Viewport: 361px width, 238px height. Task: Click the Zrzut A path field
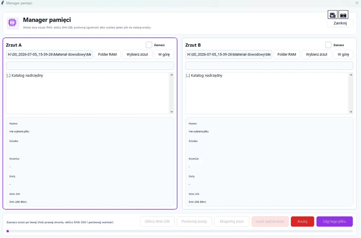point(49,54)
